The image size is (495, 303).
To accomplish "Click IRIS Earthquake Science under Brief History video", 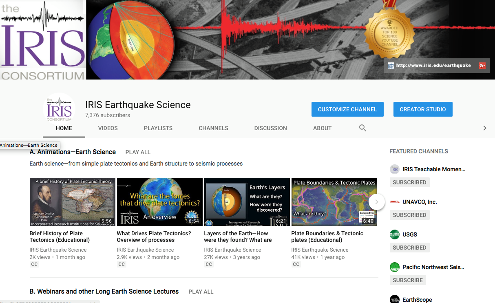I will [58, 250].
